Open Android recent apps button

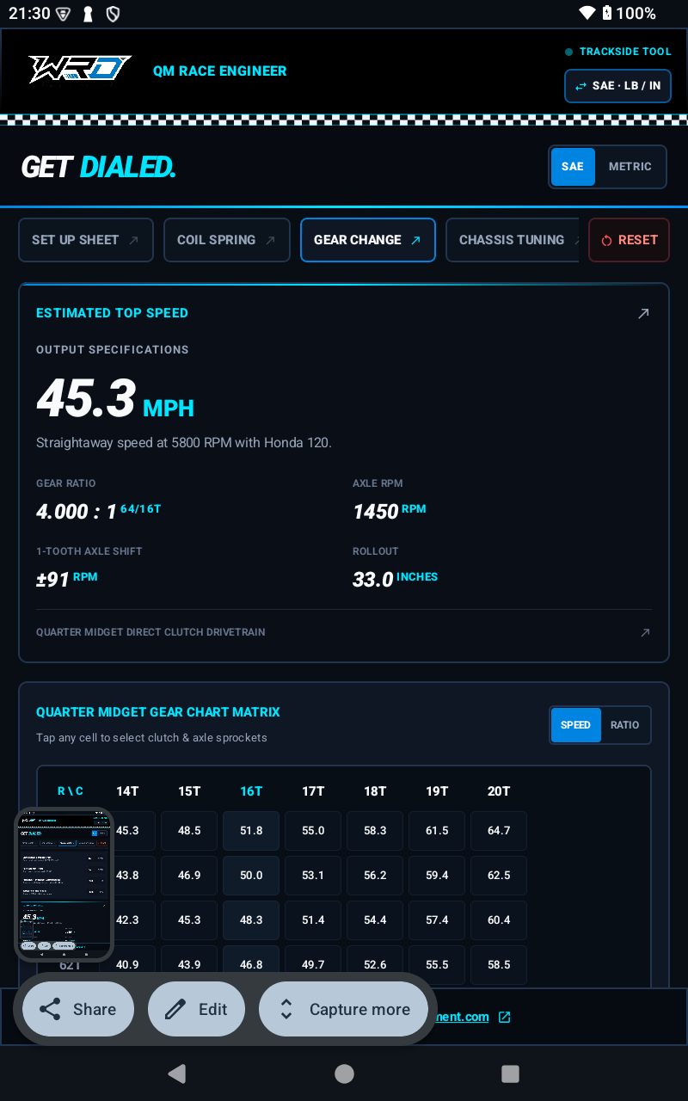pos(510,1073)
